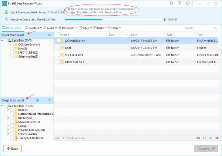222x156 pixels.
Task: Check the Other lost files row checkbox
Action: (x=58, y=62)
